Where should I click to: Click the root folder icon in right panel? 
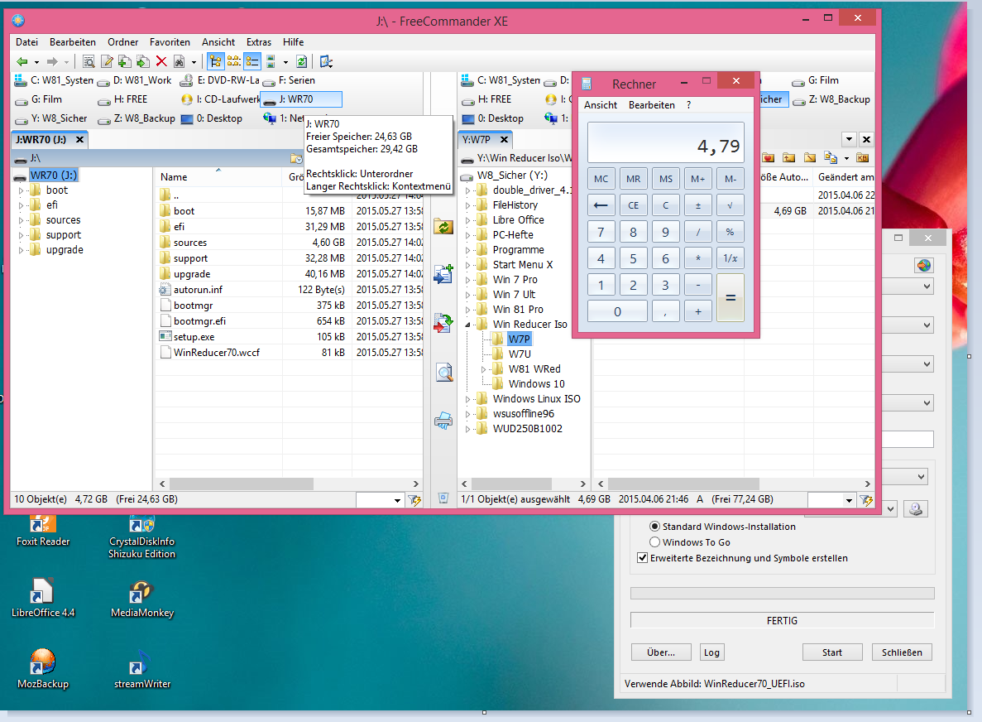coord(810,158)
